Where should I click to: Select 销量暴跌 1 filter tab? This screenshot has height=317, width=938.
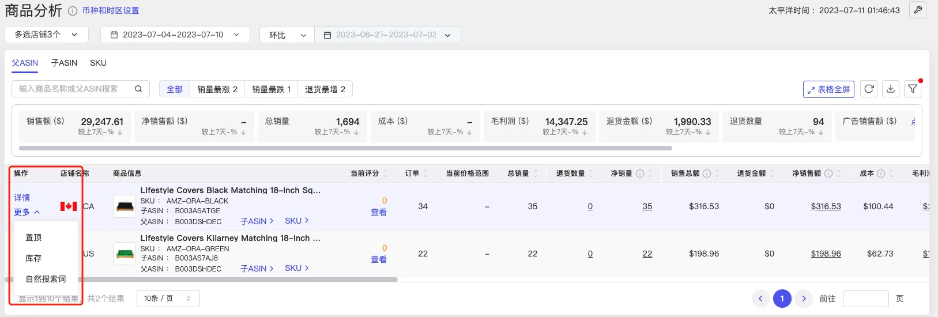(272, 89)
